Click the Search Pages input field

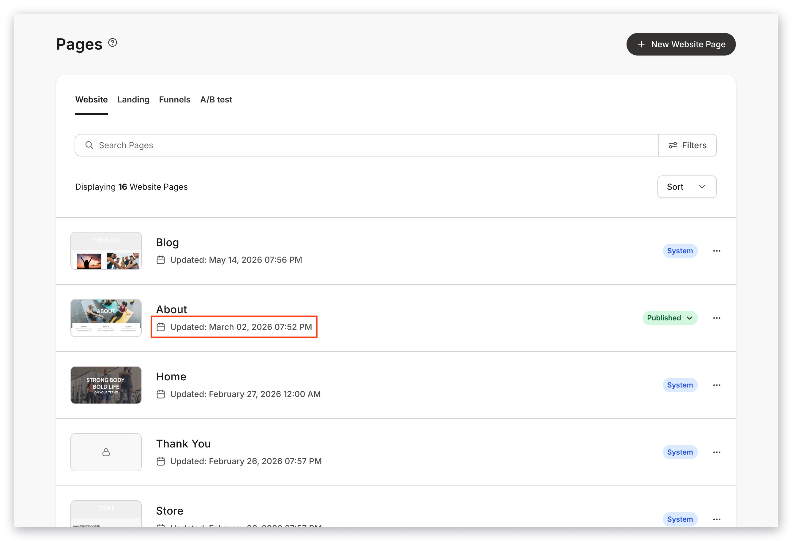pos(366,145)
